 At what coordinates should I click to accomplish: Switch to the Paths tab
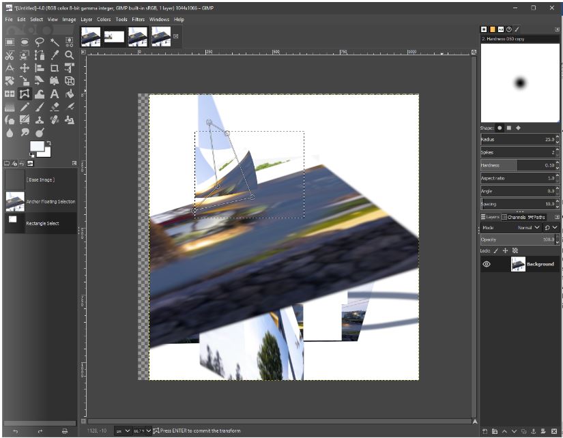point(537,217)
